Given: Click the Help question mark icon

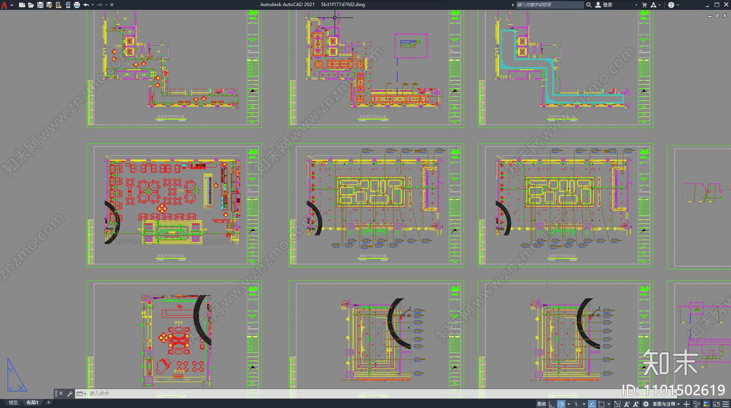Looking at the screenshot, I should click(671, 5).
